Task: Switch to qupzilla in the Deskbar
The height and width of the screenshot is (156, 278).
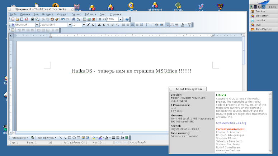Action: pos(264,20)
